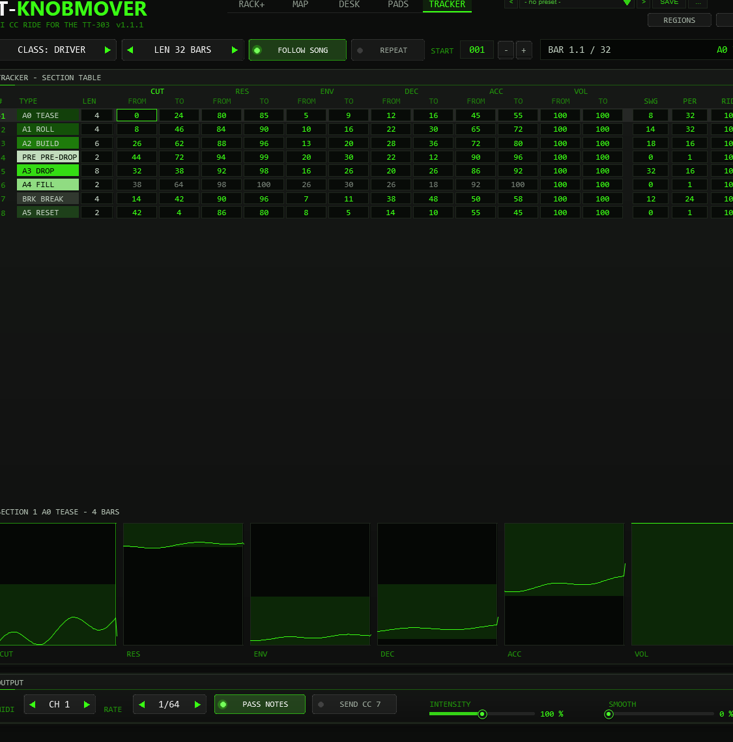
Task: Click the START plus button
Action: 523,50
